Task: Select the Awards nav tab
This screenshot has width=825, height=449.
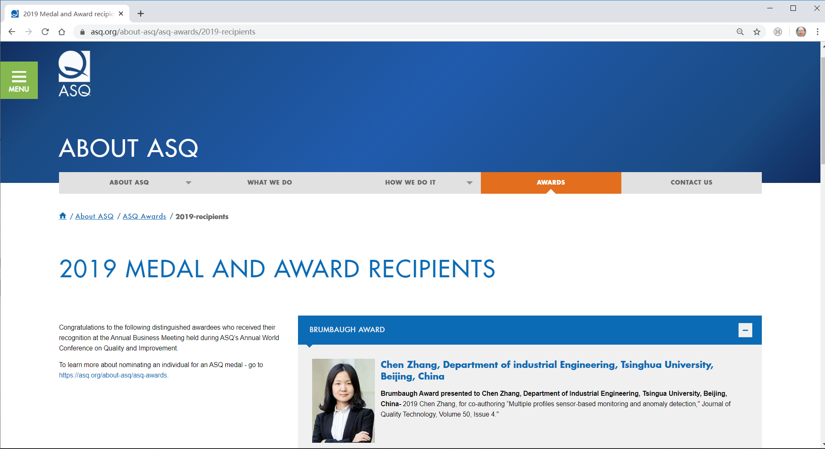Action: (x=551, y=183)
